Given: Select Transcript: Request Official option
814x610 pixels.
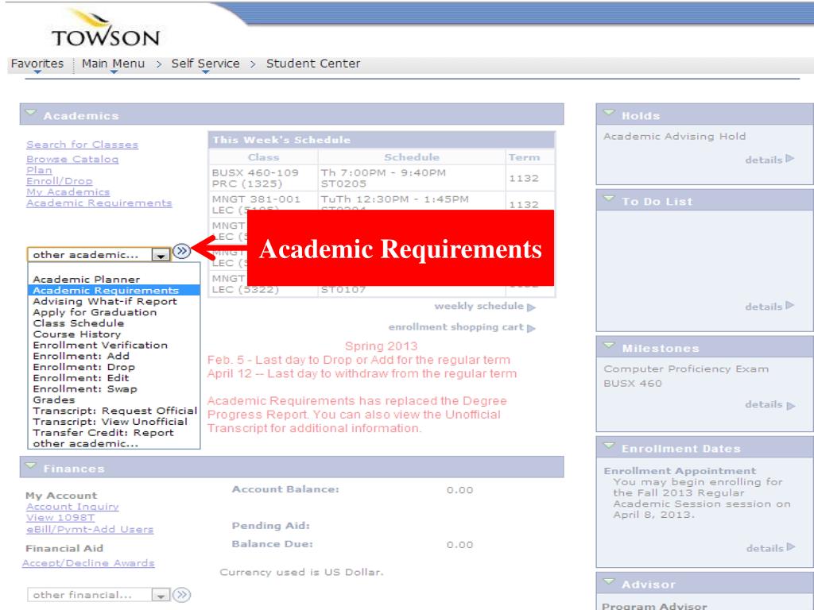Looking at the screenshot, I should click(114, 411).
